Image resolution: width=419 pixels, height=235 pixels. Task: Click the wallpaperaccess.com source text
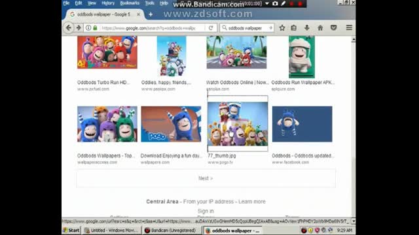tap(98, 162)
